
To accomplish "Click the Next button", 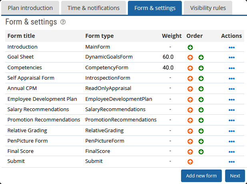I will (x=235, y=176).
